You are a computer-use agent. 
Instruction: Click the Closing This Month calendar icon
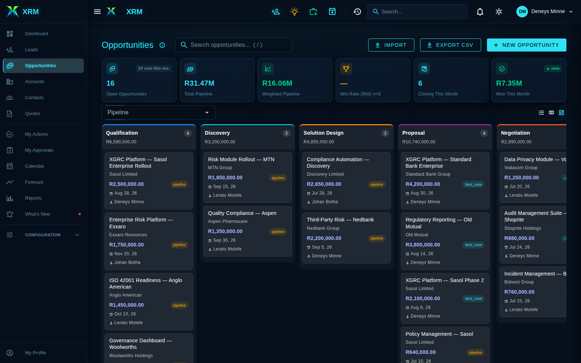424,69
